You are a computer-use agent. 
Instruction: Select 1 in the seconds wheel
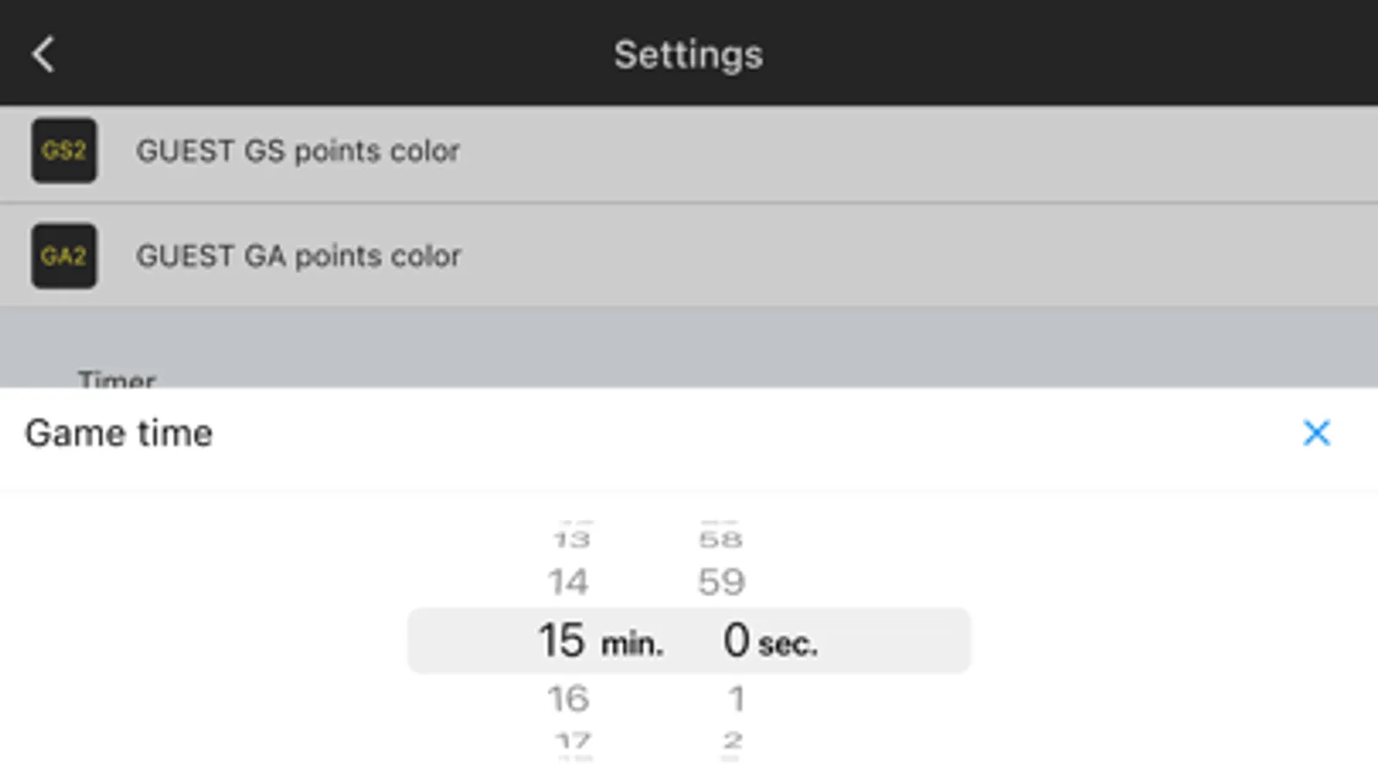pyautogui.click(x=735, y=698)
